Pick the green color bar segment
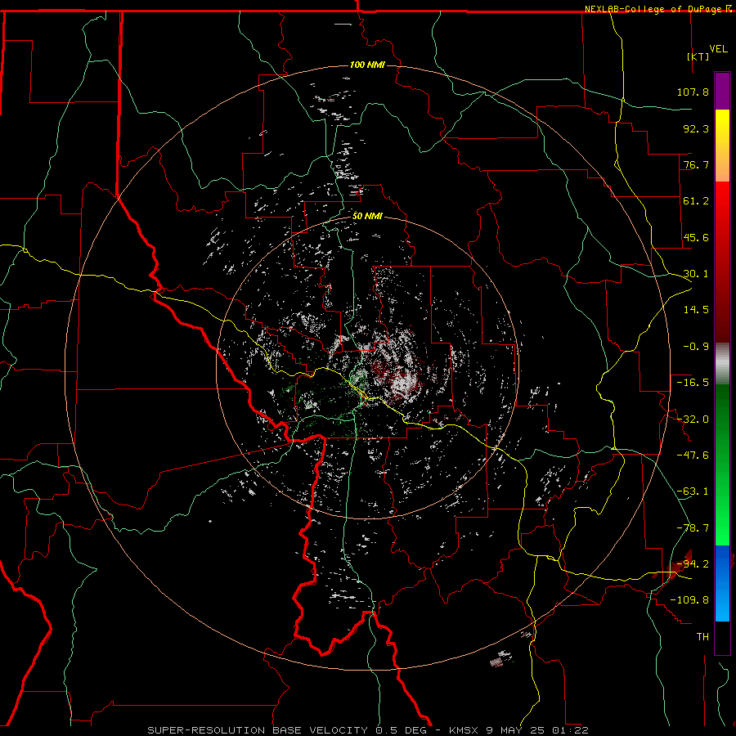 (722, 464)
